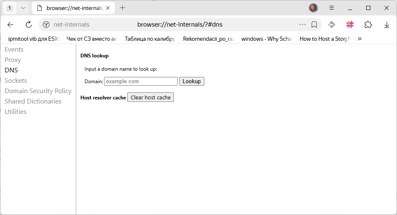The width and height of the screenshot is (397, 215).
Task: Click the grey arrow extension icon
Action: click(331, 25)
